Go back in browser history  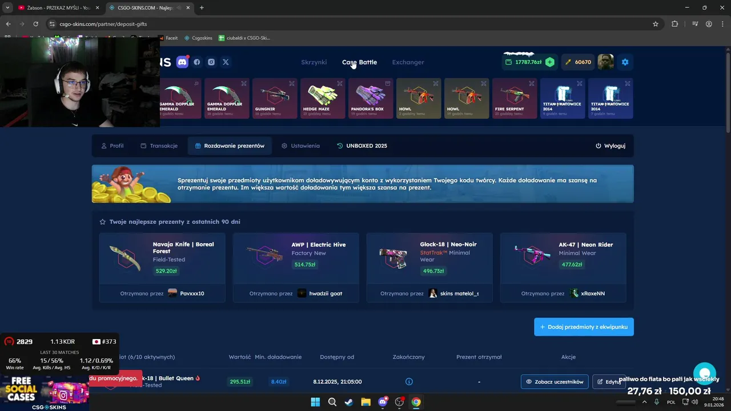pyautogui.click(x=8, y=24)
